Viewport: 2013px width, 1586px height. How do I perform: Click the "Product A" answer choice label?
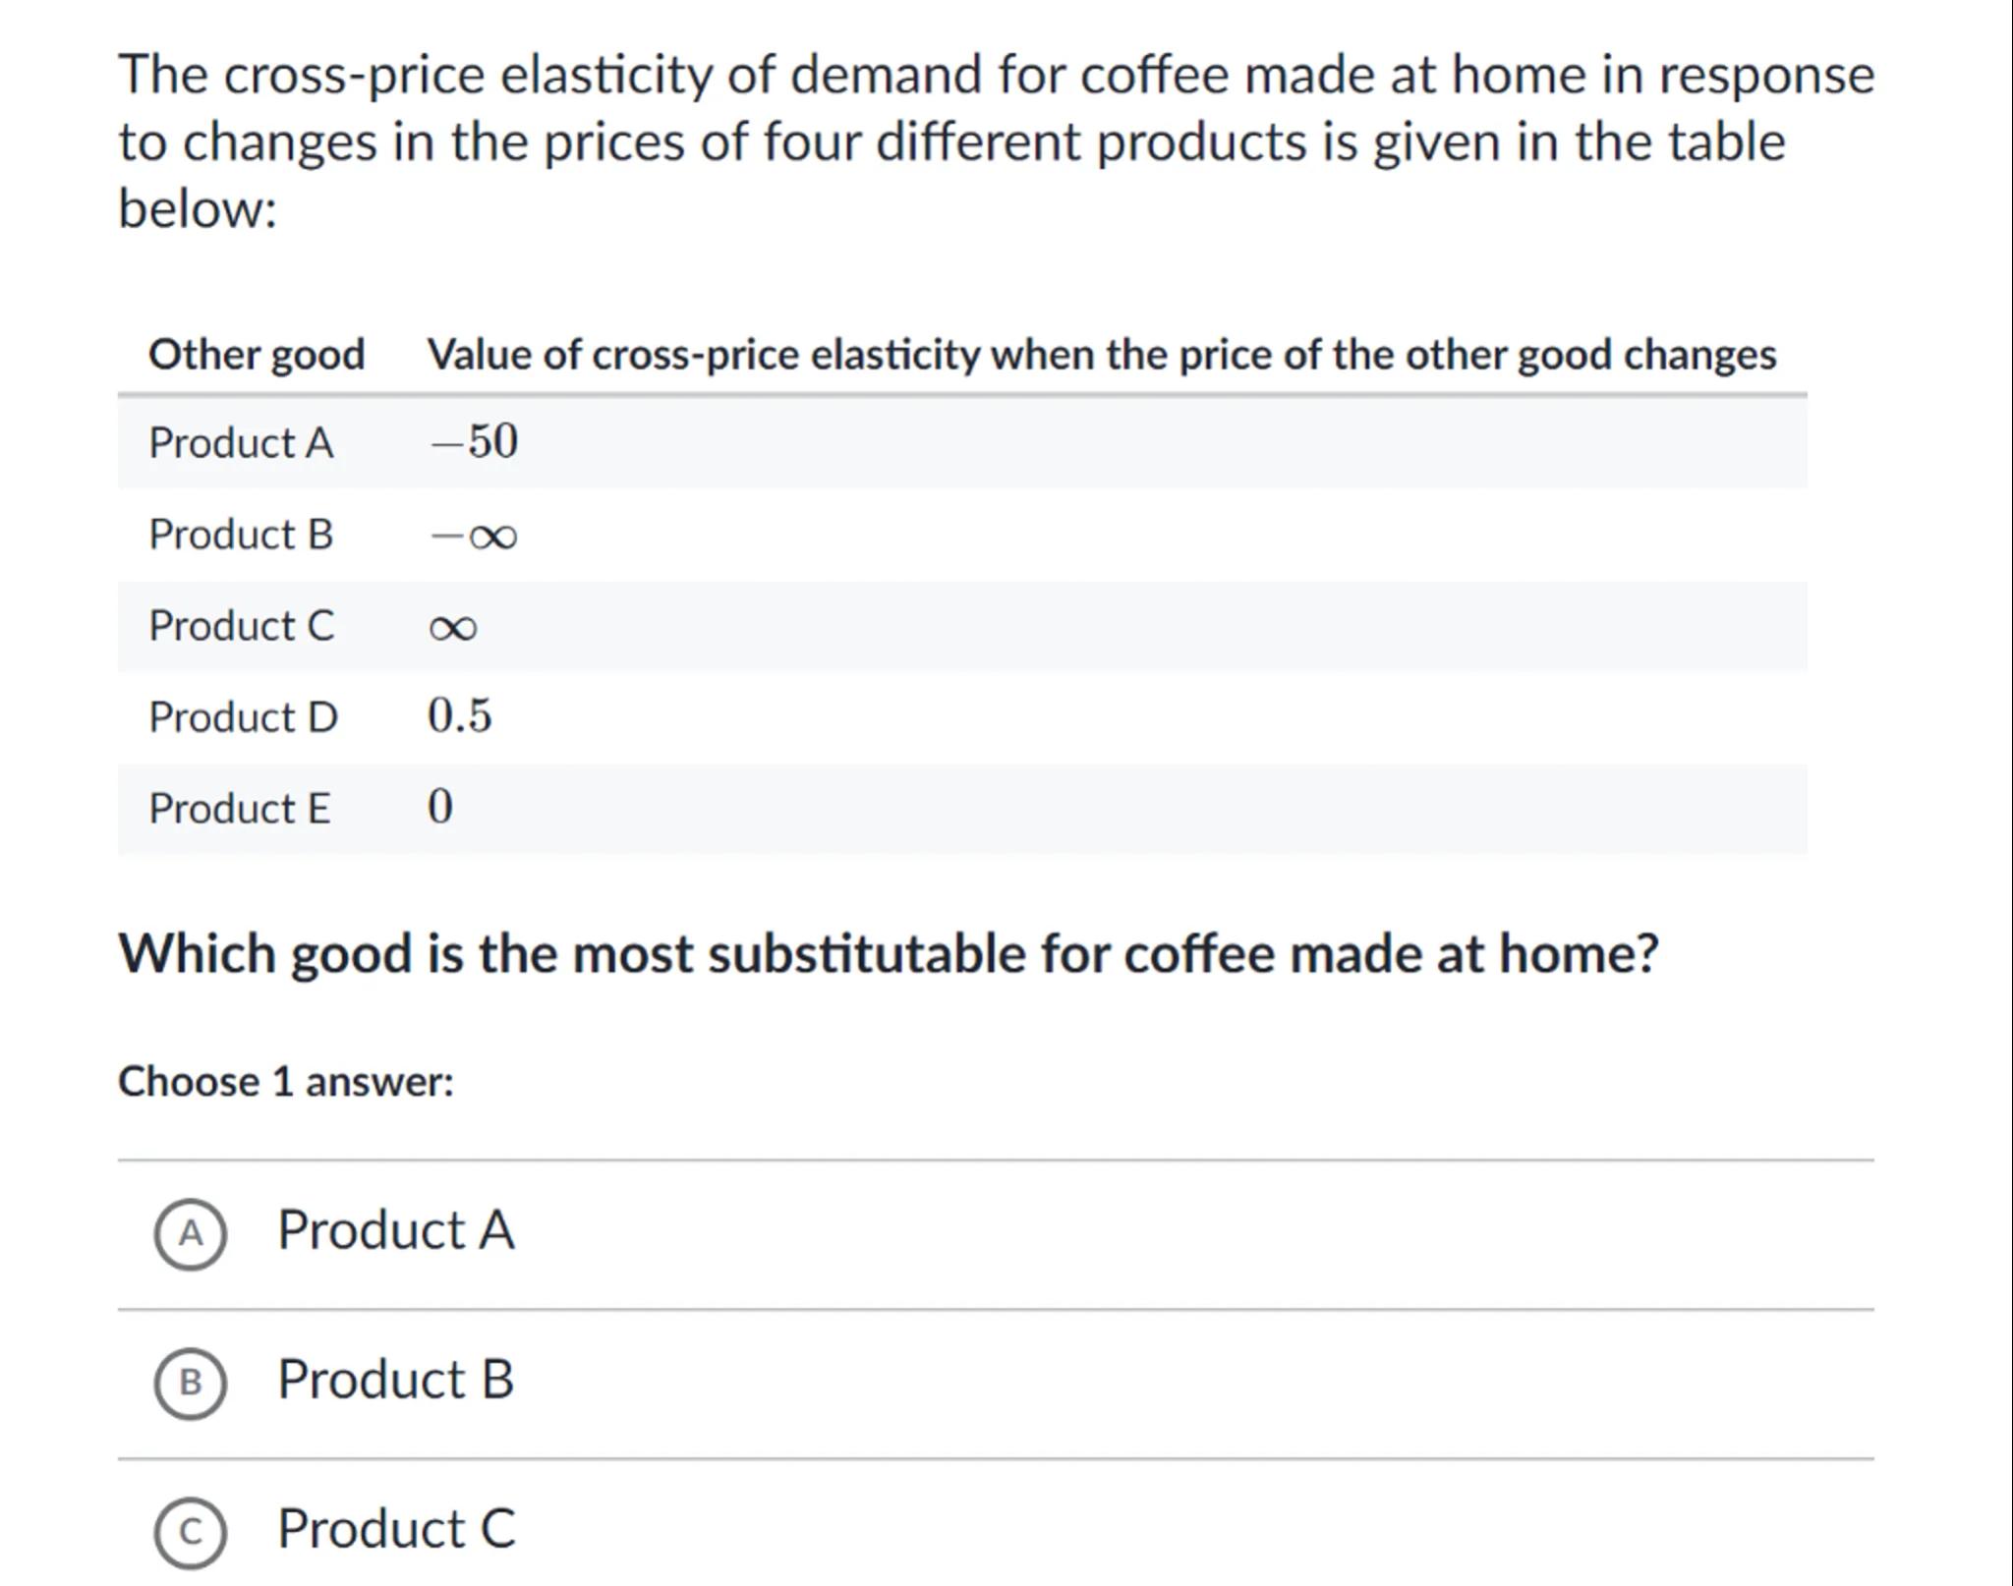pos(395,1230)
